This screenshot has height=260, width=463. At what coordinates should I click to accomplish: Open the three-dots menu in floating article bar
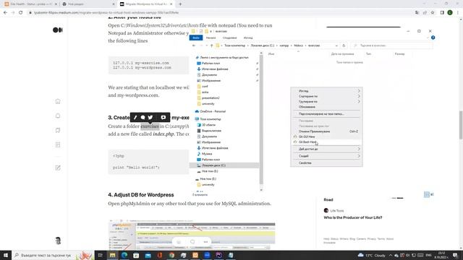coord(205,242)
